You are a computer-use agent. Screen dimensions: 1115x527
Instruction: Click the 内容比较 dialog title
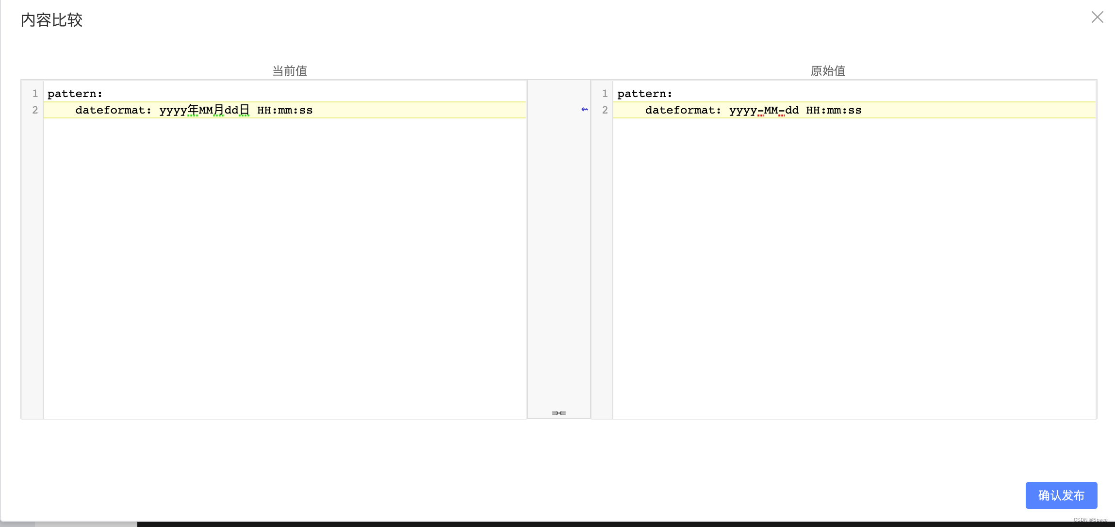tap(51, 20)
